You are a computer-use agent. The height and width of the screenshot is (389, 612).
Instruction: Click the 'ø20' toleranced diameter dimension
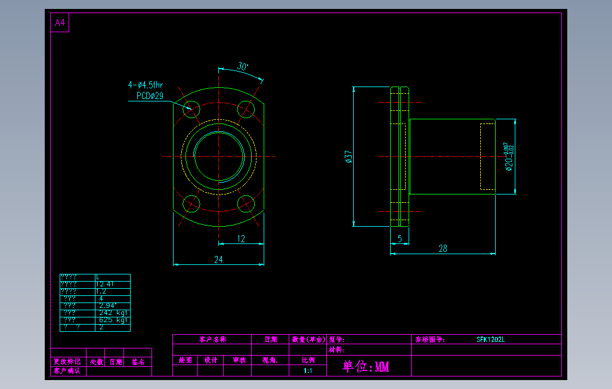[509, 157]
